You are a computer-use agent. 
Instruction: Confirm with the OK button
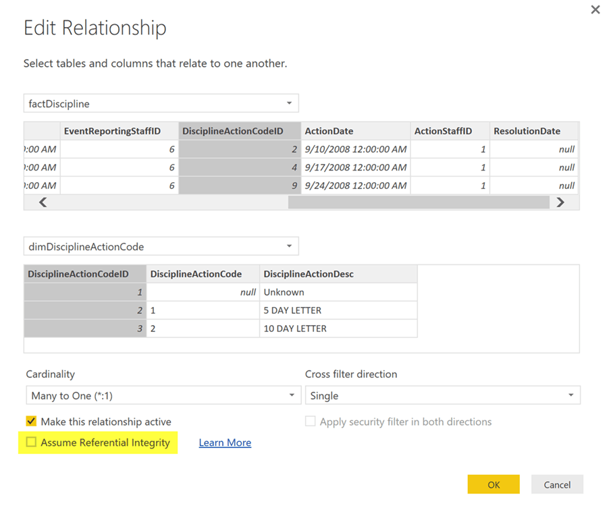(x=494, y=484)
